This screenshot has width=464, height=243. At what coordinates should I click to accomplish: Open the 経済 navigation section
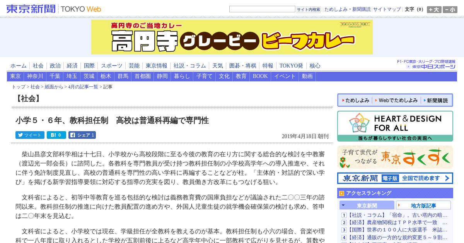coord(72,66)
